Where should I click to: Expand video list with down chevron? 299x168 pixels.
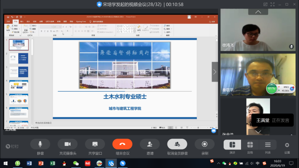coord(258,132)
